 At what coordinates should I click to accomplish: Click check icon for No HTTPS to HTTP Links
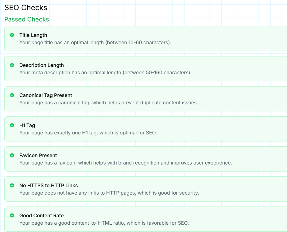[x=12, y=185]
